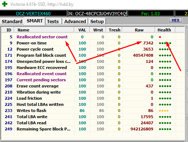Screen dimensions: 188x142
Task: Select the Power-on time attribute
Action: point(93,43)
